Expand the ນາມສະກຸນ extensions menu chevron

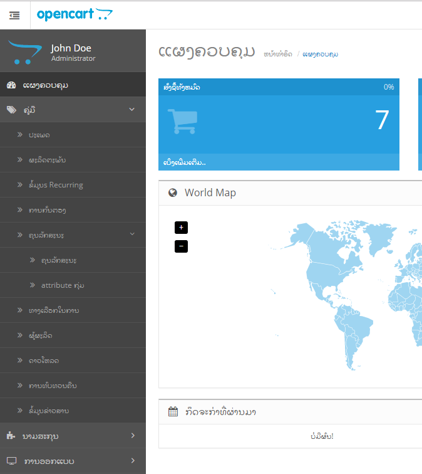pyautogui.click(x=133, y=435)
